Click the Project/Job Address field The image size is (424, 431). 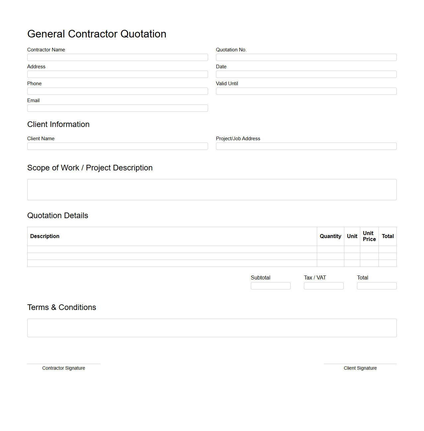point(306,146)
